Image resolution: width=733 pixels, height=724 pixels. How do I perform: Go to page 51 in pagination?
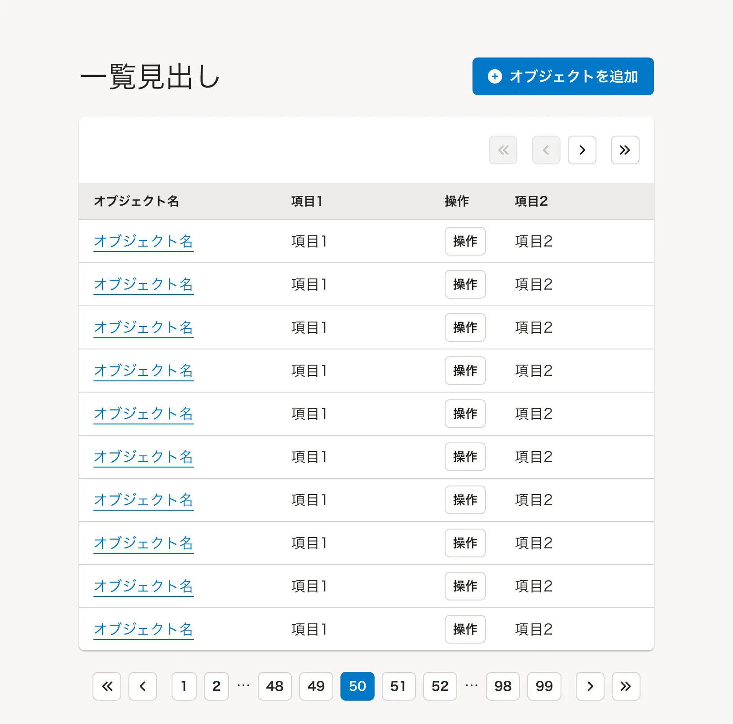[398, 686]
